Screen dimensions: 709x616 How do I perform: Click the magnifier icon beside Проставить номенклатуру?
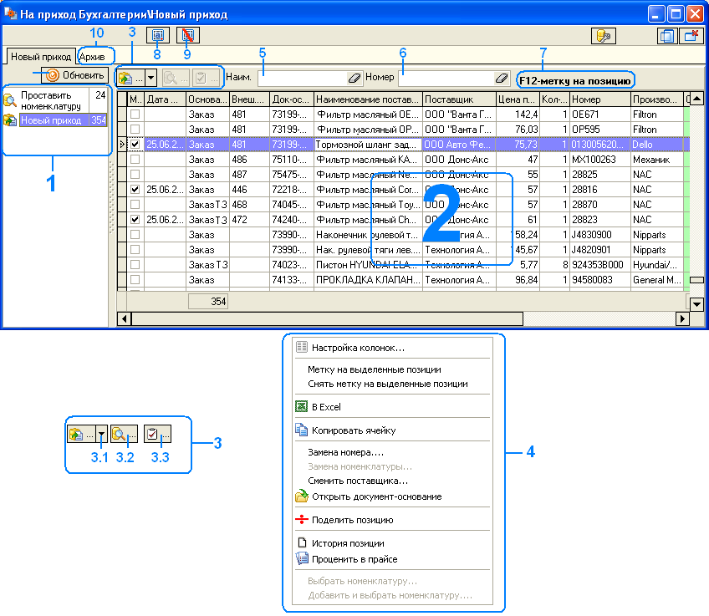(x=10, y=99)
